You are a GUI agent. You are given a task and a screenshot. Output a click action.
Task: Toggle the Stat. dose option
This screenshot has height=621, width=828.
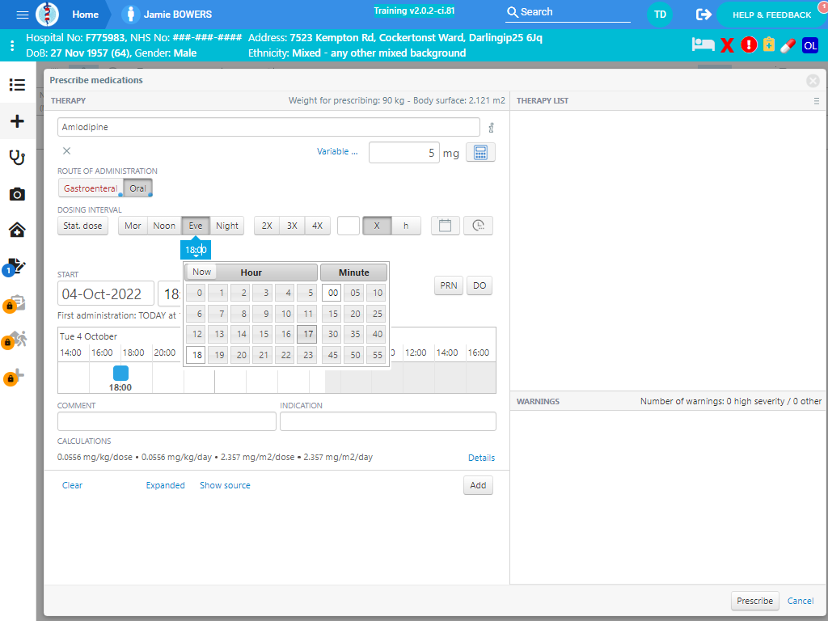coord(83,226)
